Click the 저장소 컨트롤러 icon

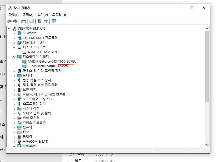point(19,122)
